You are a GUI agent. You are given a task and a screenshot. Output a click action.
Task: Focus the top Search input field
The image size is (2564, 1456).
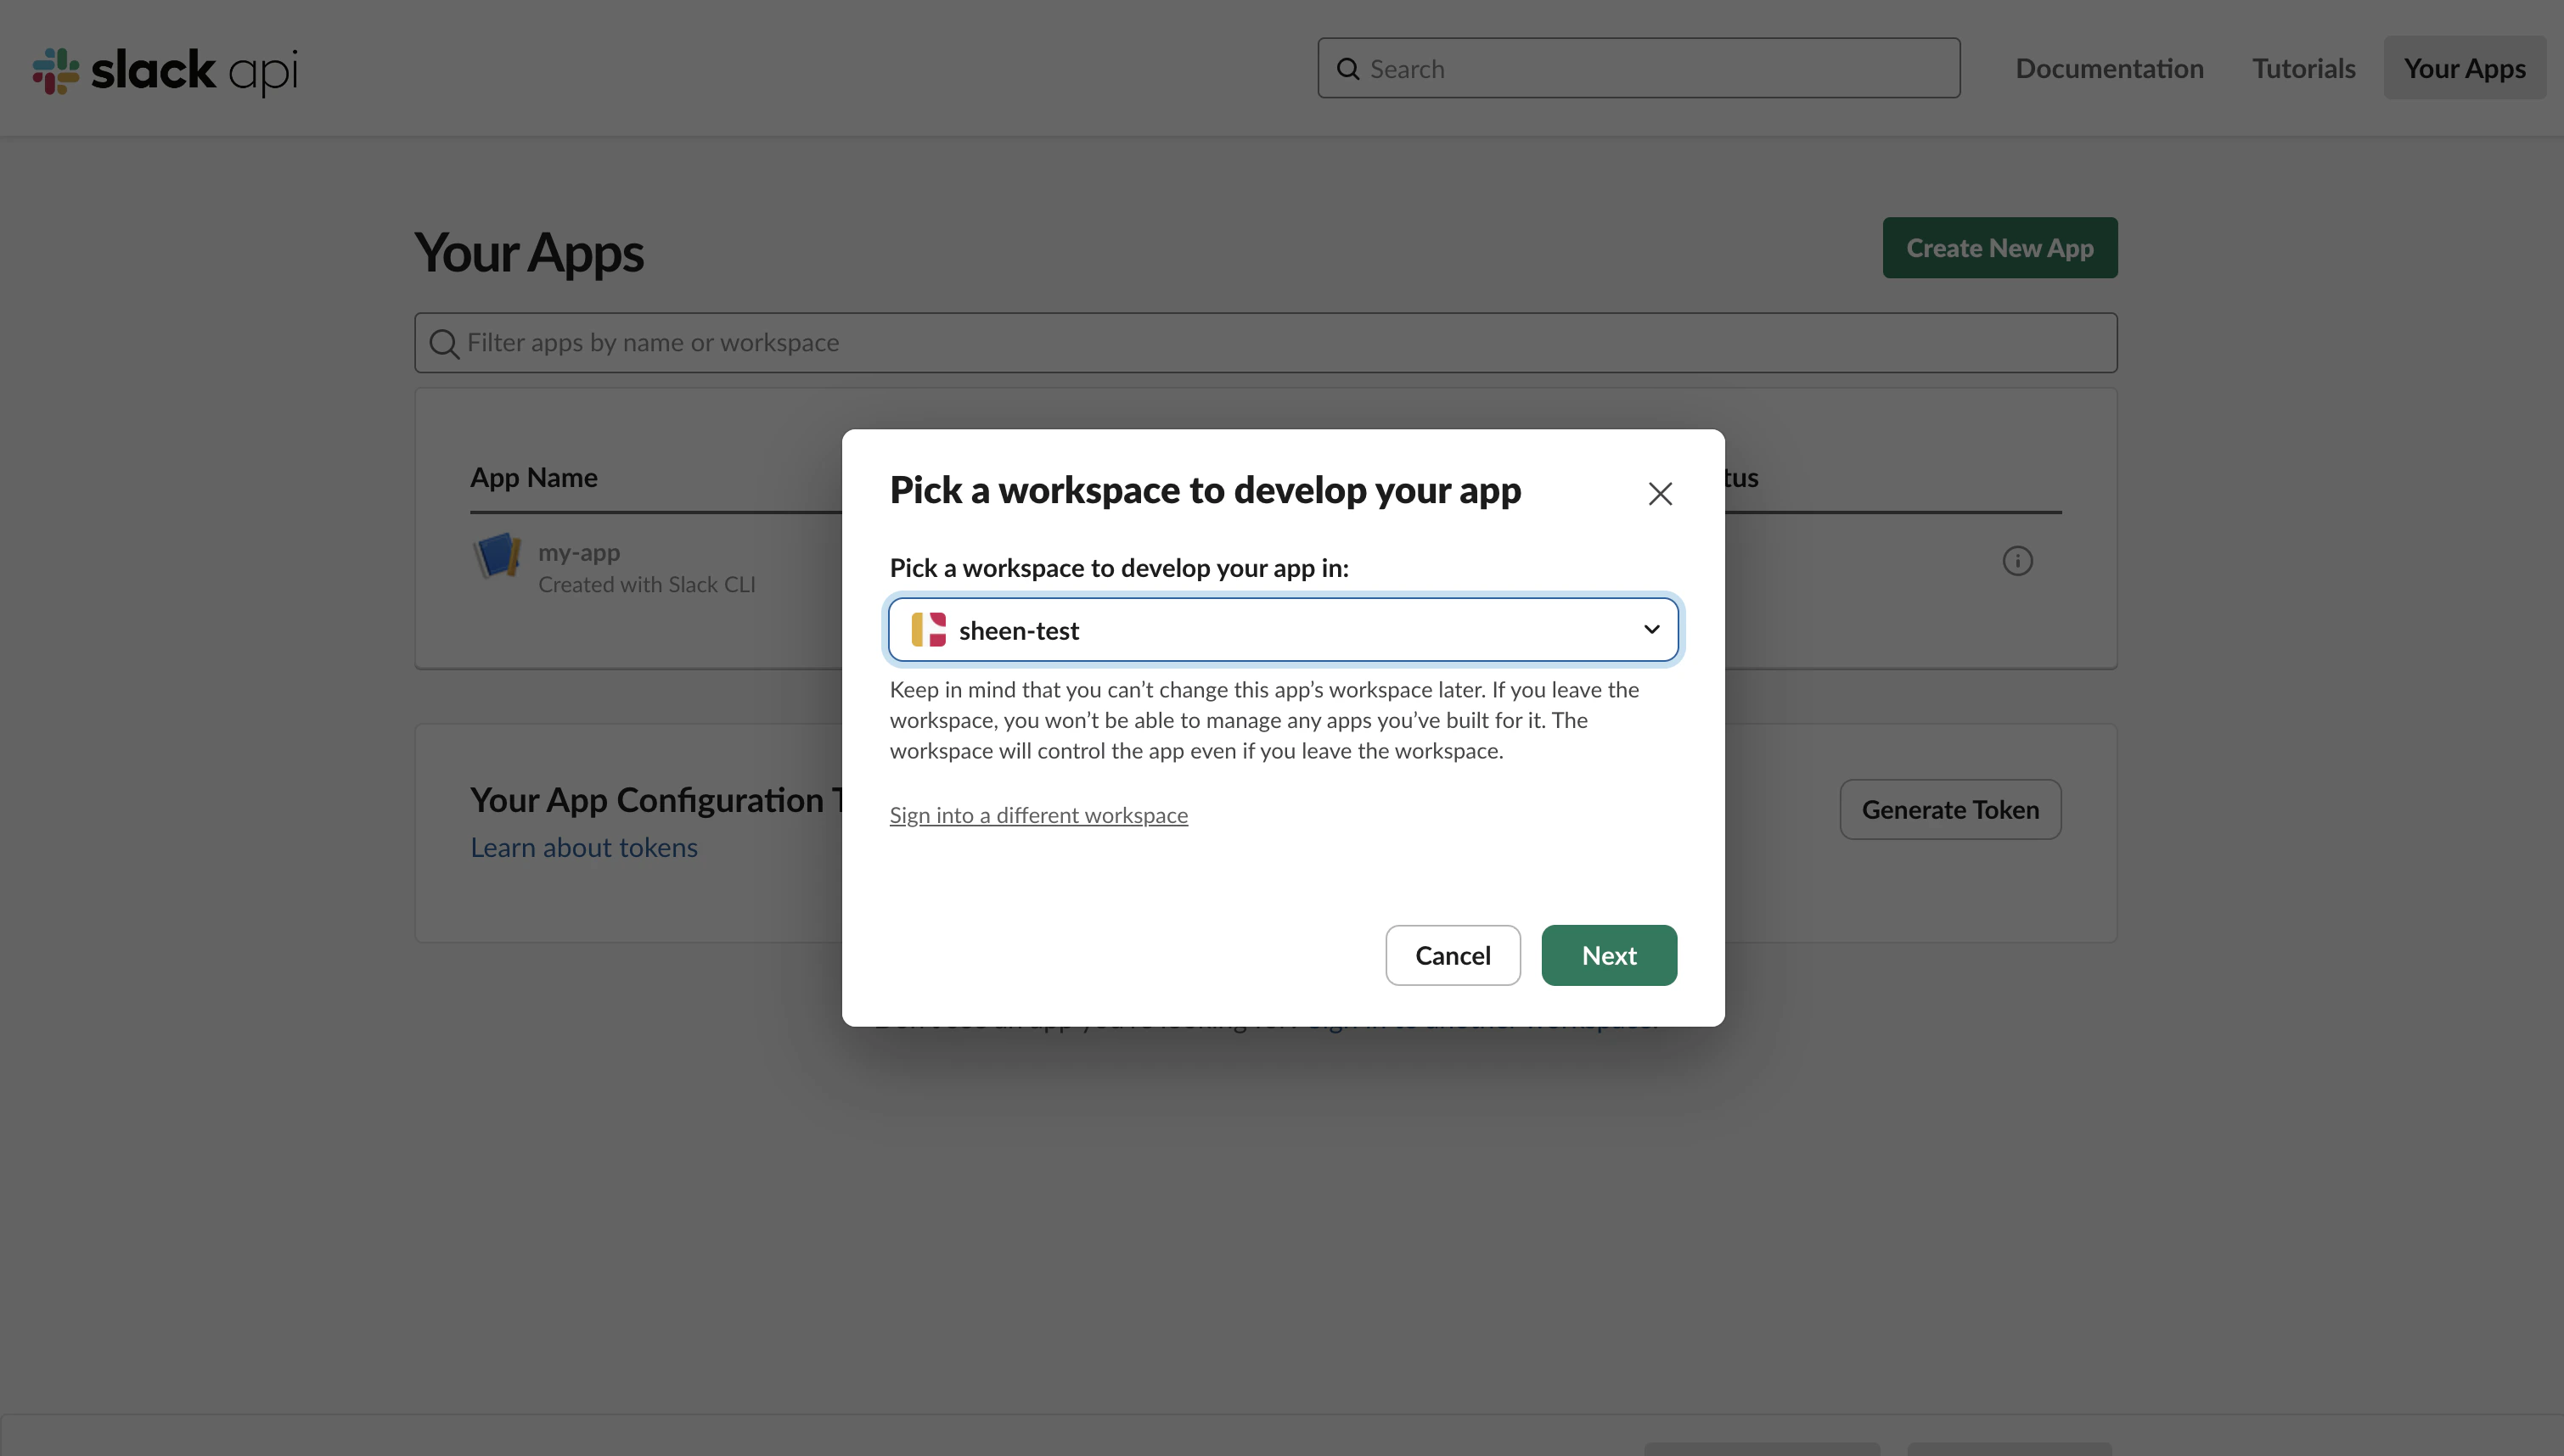point(1638,68)
